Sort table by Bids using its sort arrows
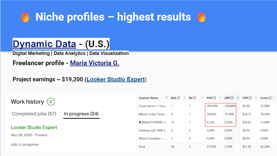The height and width of the screenshot is (156, 277). click(x=184, y=98)
